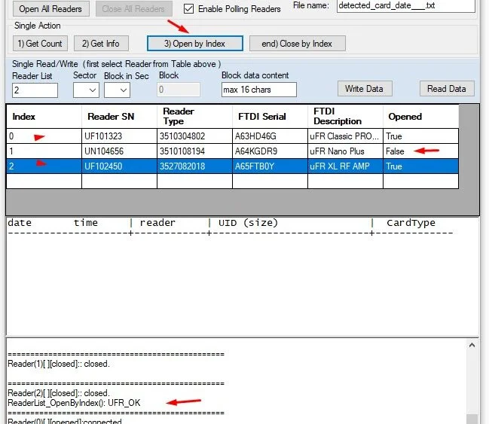Click the Reader Type column header

pyautogui.click(x=194, y=116)
